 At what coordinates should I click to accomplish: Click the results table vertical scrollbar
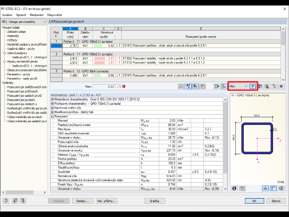[x=283, y=54]
